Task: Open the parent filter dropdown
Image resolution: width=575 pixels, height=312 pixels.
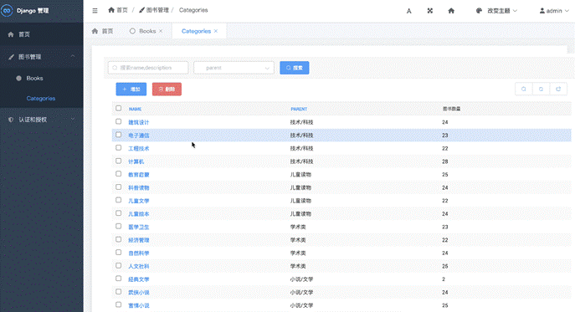Action: [x=234, y=68]
